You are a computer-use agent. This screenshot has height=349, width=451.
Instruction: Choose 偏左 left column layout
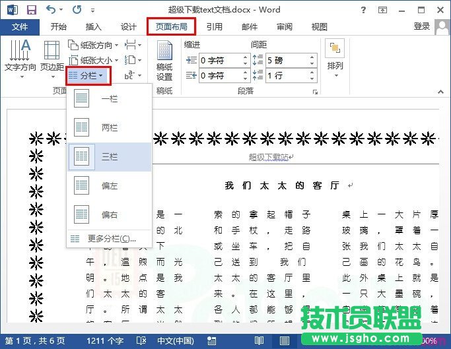click(x=109, y=186)
